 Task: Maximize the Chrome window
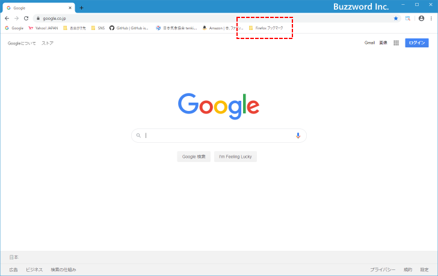click(x=417, y=4)
